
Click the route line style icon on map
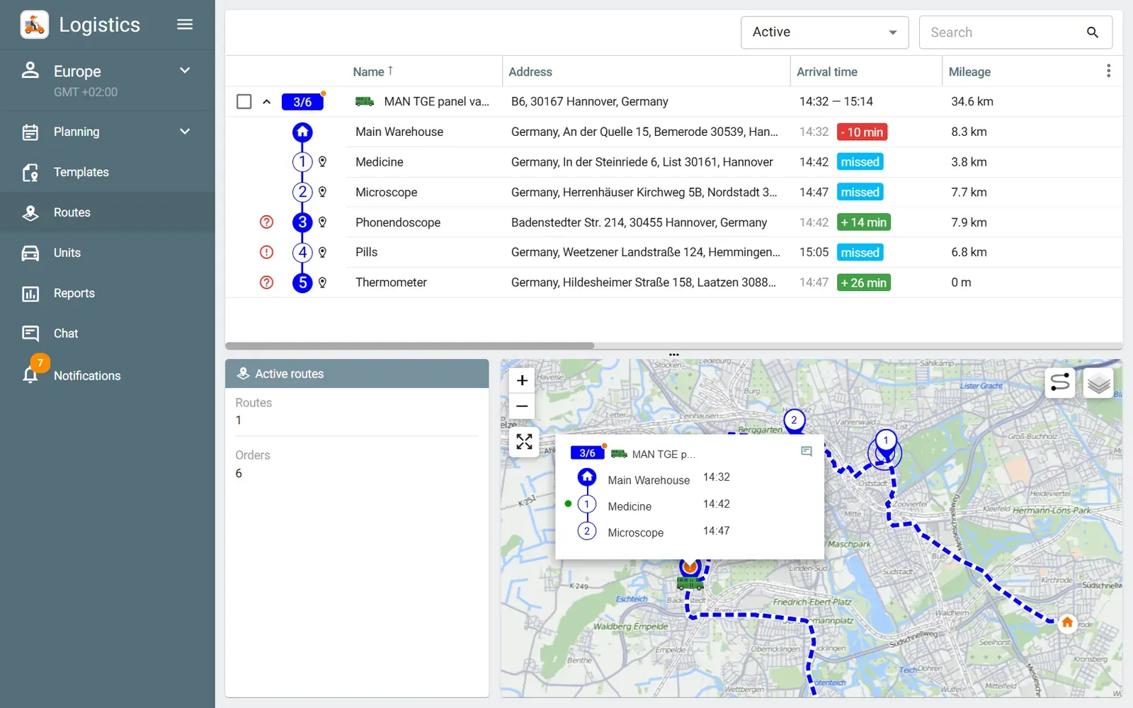(x=1060, y=383)
